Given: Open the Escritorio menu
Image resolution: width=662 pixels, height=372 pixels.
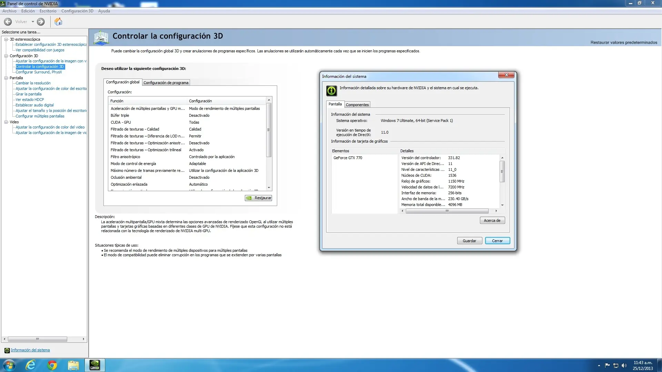Looking at the screenshot, I should (x=48, y=11).
